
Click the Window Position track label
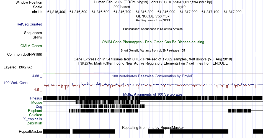click(29, 2)
